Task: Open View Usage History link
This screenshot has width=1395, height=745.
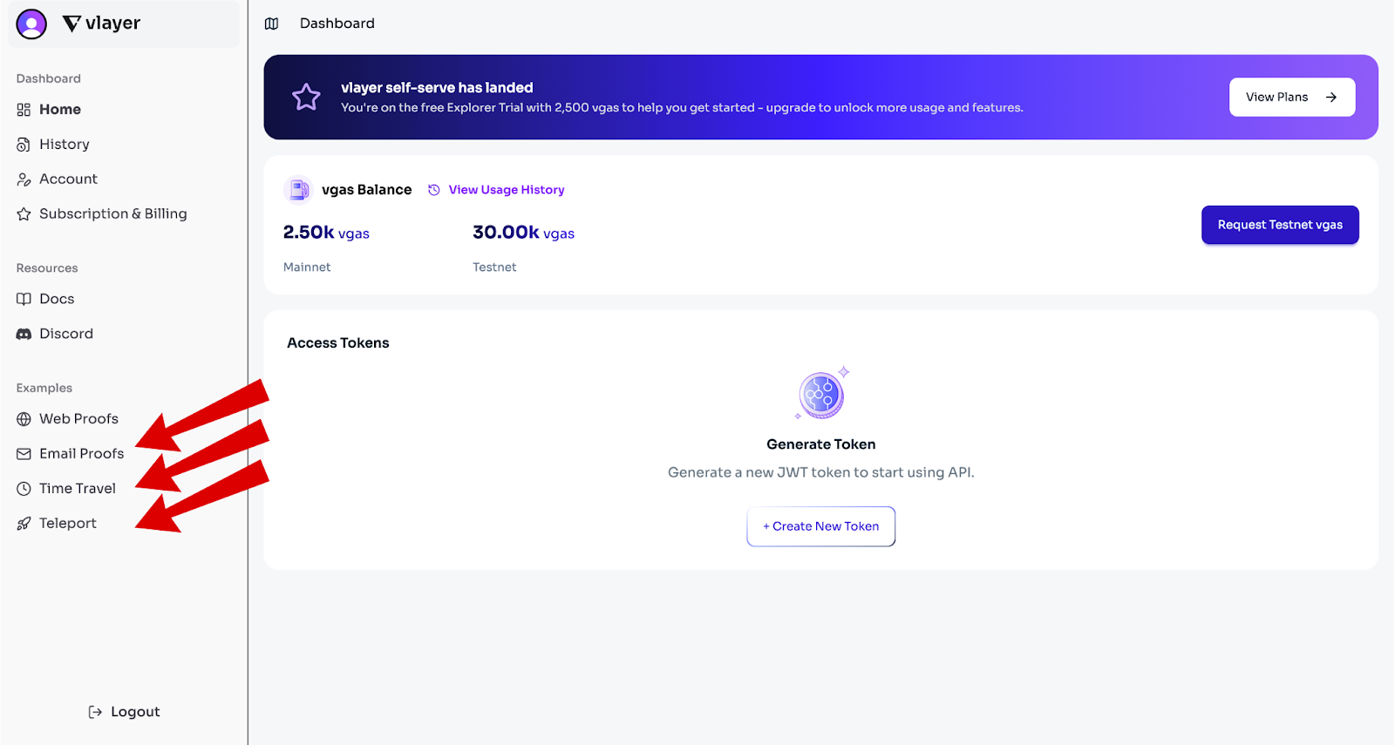Action: (507, 190)
